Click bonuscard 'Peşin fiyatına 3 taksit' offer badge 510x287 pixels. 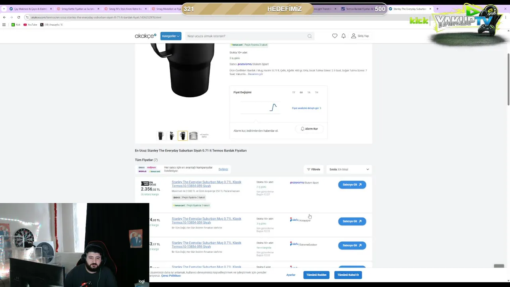[192, 205]
